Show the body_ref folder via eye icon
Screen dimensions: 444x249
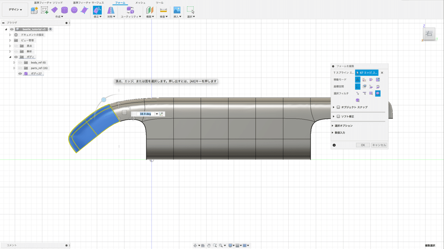click(20, 63)
